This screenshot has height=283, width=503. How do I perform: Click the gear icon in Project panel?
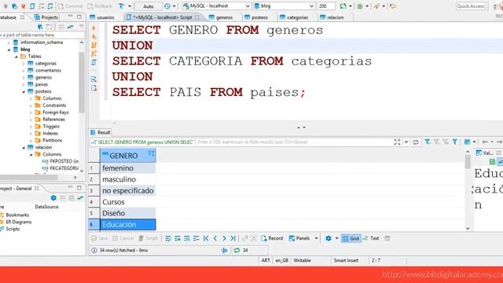click(53, 197)
